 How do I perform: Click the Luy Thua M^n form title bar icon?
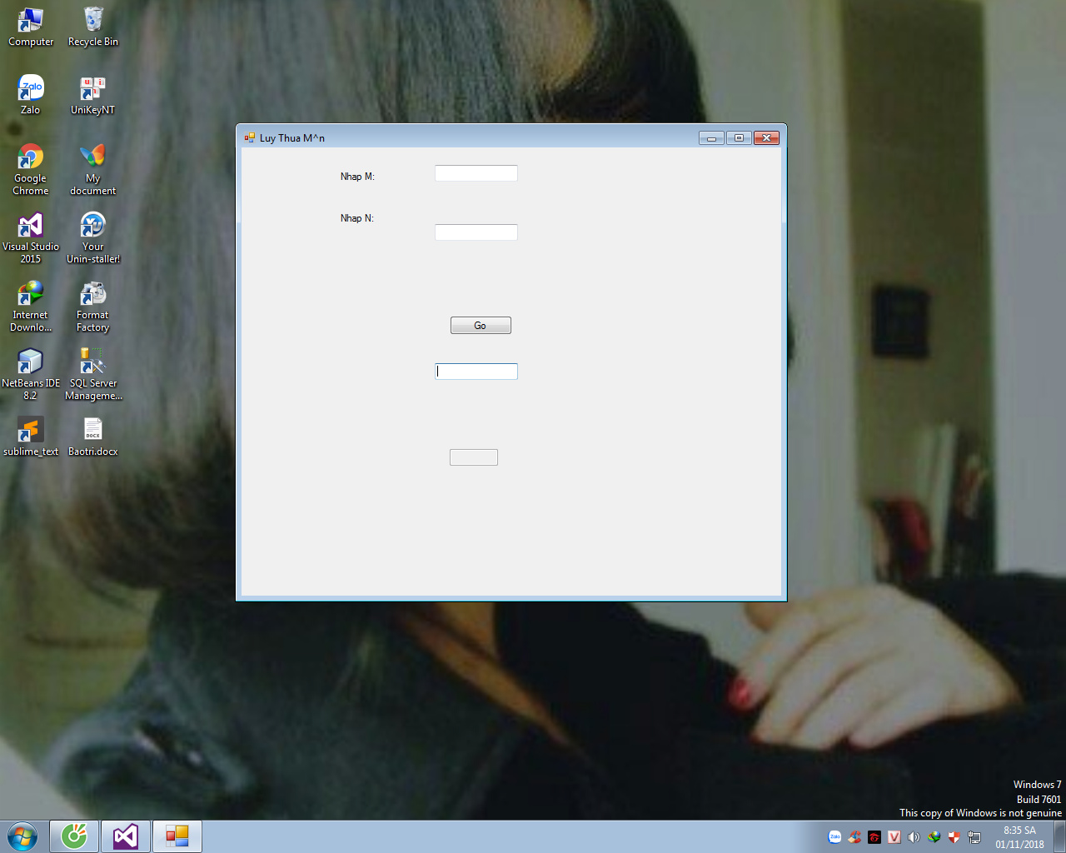(249, 138)
